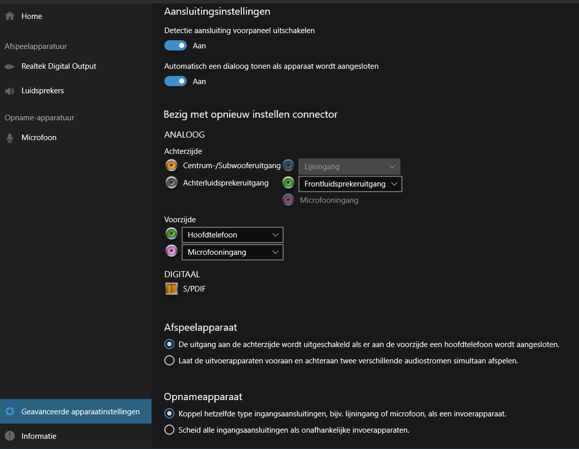
Task: Click the Informatie exclamation icon
Action: 10,436
